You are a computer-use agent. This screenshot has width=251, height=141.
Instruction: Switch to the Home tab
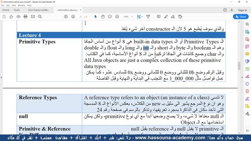pos(6,10)
